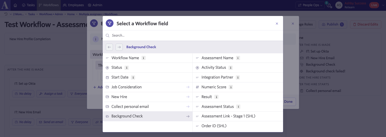Click the Publish button

[x=333, y=24]
